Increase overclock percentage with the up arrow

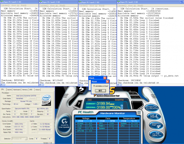tap(122, 106)
